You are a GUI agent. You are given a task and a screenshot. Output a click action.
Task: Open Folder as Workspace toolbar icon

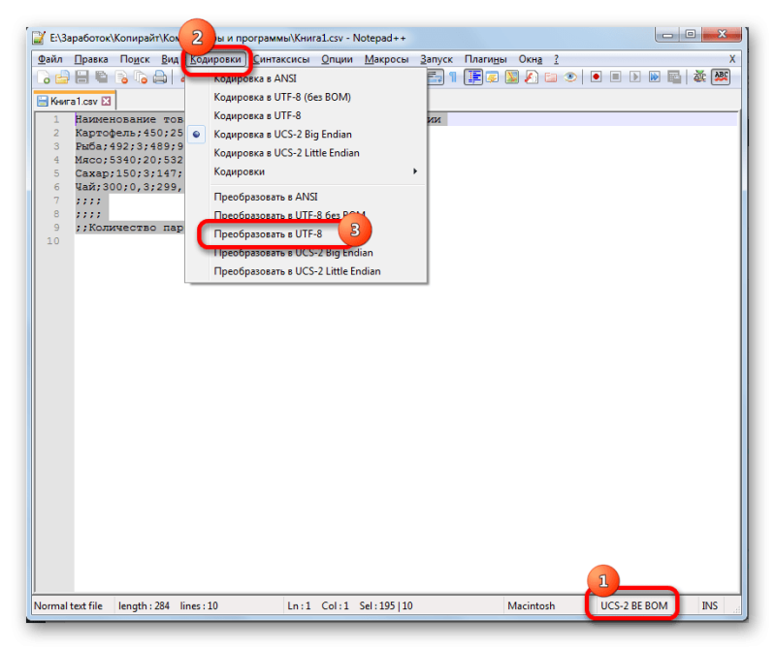[x=551, y=77]
